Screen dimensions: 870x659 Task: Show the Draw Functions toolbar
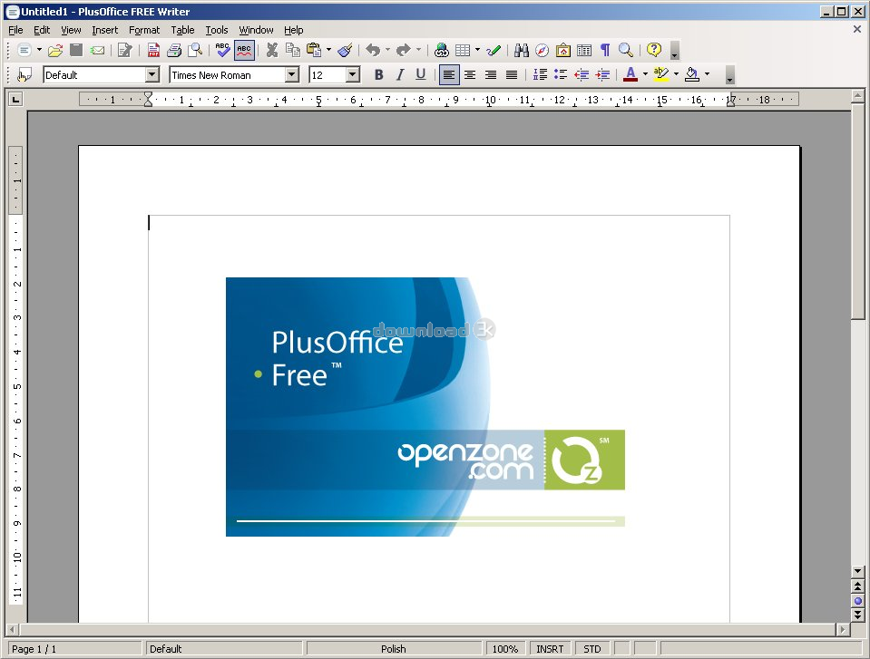[x=494, y=51]
